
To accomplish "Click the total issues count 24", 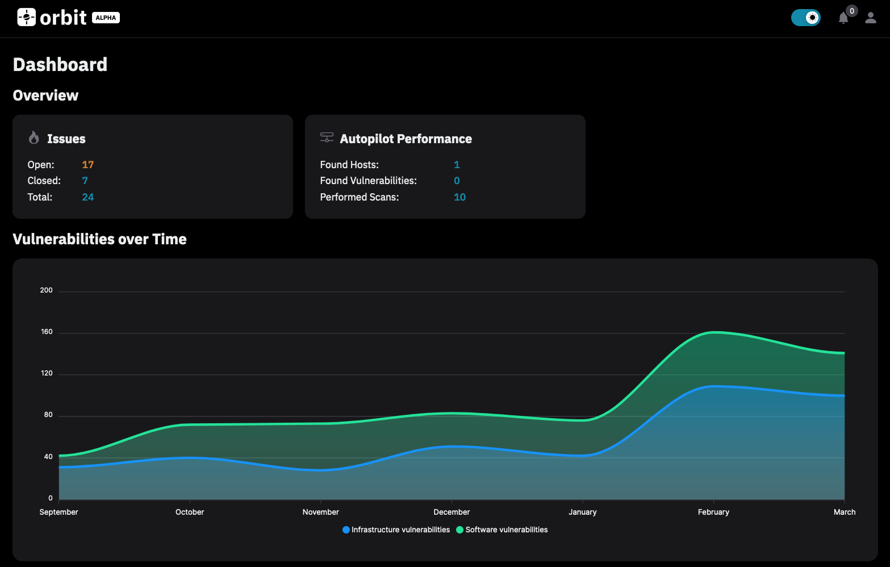I will (x=87, y=197).
